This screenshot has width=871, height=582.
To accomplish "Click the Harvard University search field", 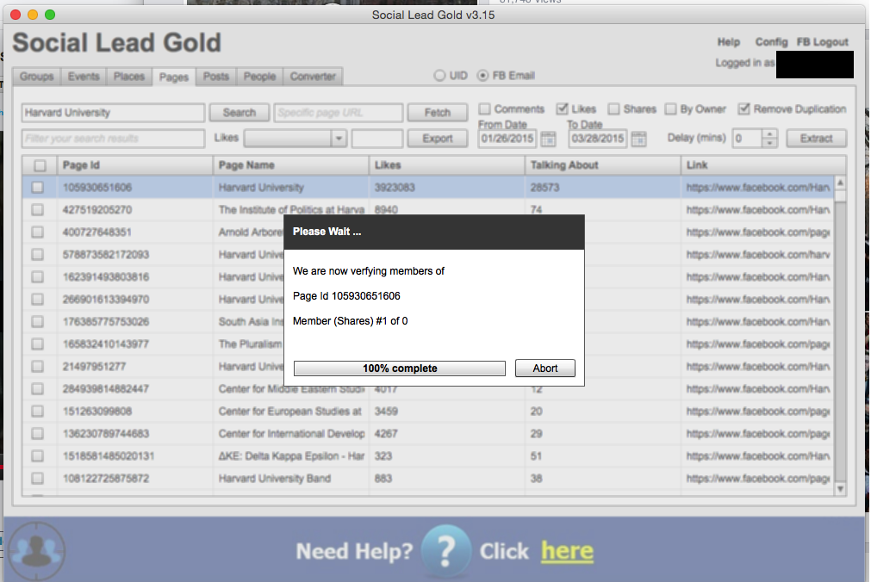I will click(114, 113).
